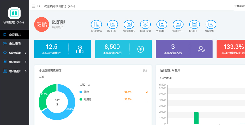245x125 pixels.
Task: Click 更多 link in satisfaction panel
Action: [x=145, y=71]
